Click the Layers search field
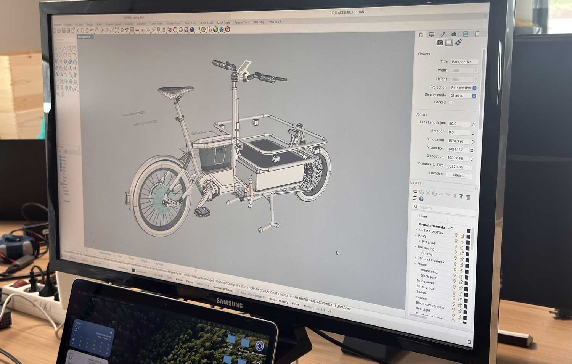This screenshot has height=364, width=572. coord(444,208)
